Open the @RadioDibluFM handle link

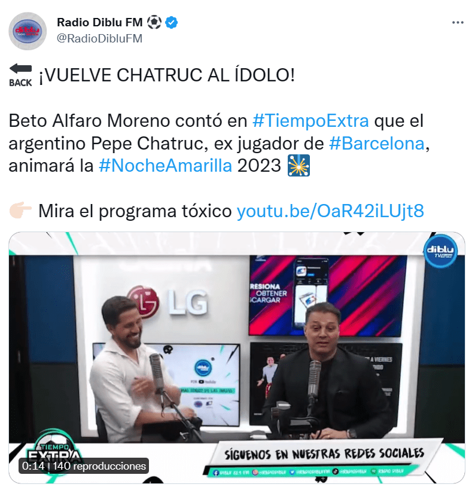[99, 38]
